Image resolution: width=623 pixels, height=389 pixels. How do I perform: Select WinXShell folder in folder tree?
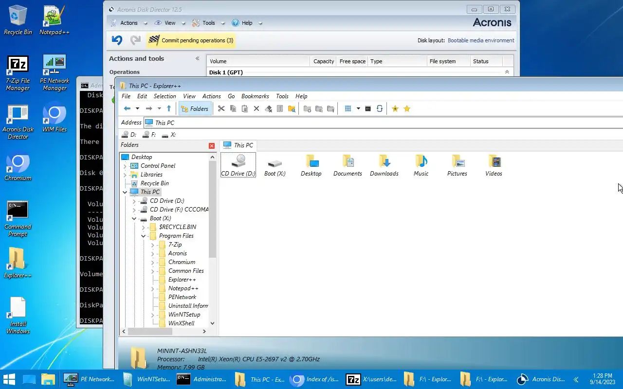coord(181,323)
